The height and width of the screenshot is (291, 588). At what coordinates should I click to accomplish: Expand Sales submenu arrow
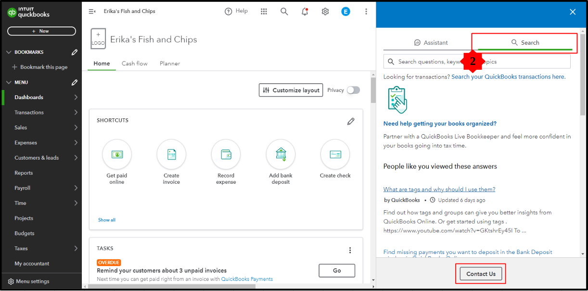(76, 127)
